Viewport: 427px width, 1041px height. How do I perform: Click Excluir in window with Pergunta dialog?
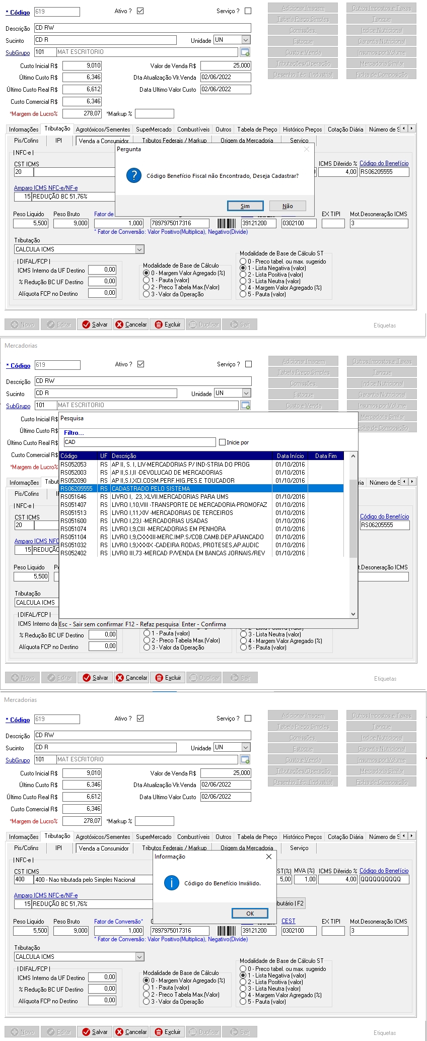pos(167,324)
